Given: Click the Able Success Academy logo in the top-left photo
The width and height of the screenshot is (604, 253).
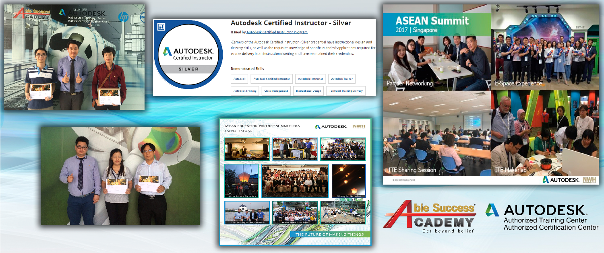Looking at the screenshot, I should (x=32, y=14).
